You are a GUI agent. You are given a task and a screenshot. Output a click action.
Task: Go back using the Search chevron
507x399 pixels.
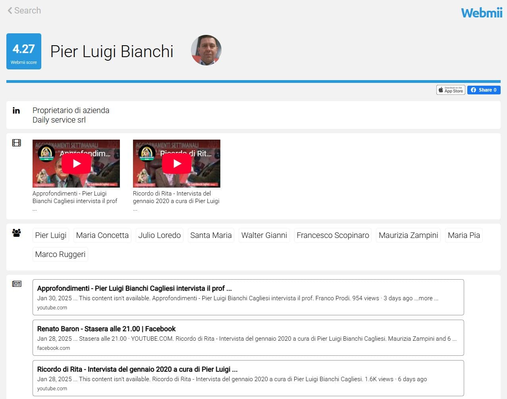pyautogui.click(x=24, y=10)
